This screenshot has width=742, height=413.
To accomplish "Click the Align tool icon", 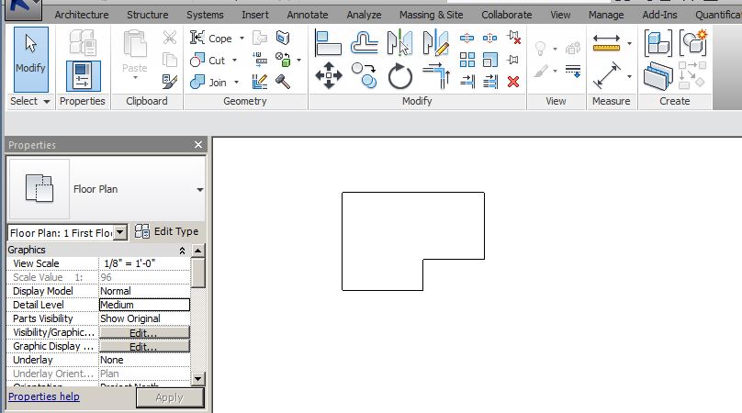I will pos(329,42).
